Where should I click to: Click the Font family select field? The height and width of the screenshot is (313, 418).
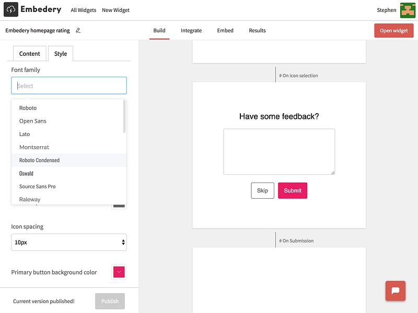pyautogui.click(x=69, y=86)
